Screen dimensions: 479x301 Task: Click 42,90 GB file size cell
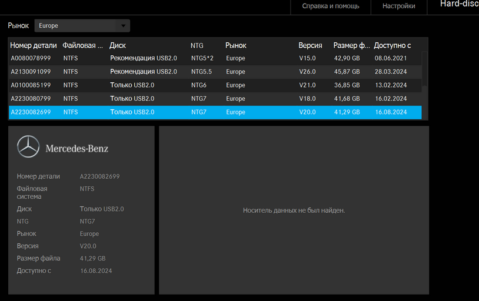pos(347,58)
